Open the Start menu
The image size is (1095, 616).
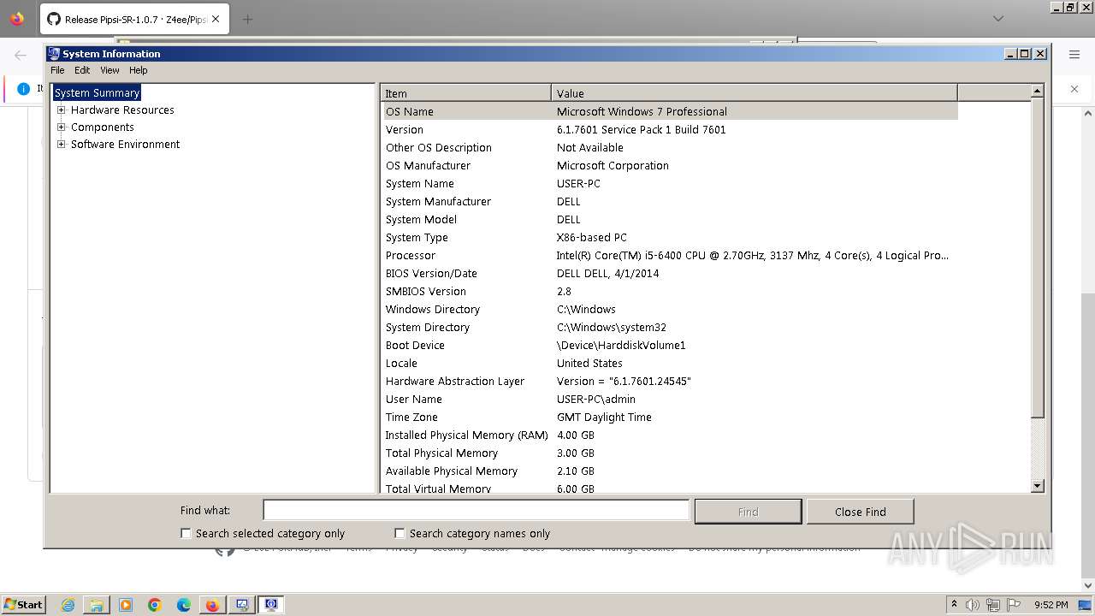point(23,604)
